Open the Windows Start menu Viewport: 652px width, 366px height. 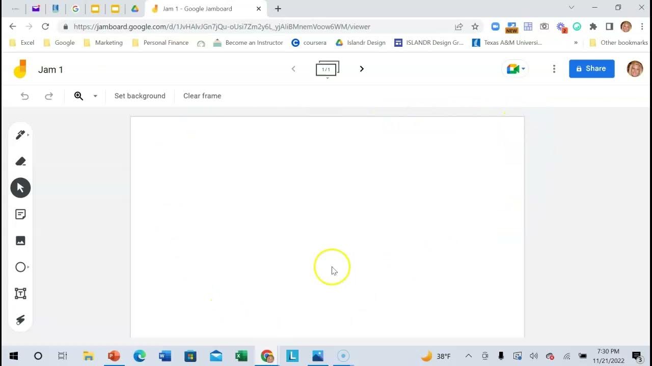click(13, 356)
